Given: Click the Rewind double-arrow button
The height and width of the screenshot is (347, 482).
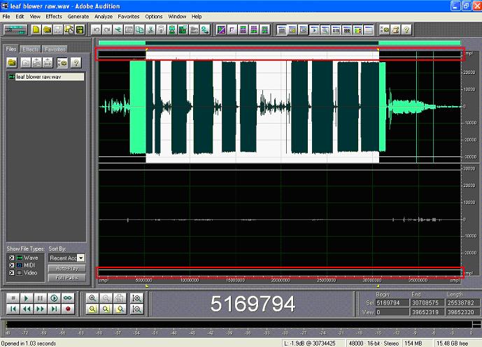Looking at the screenshot, I should (27, 309).
